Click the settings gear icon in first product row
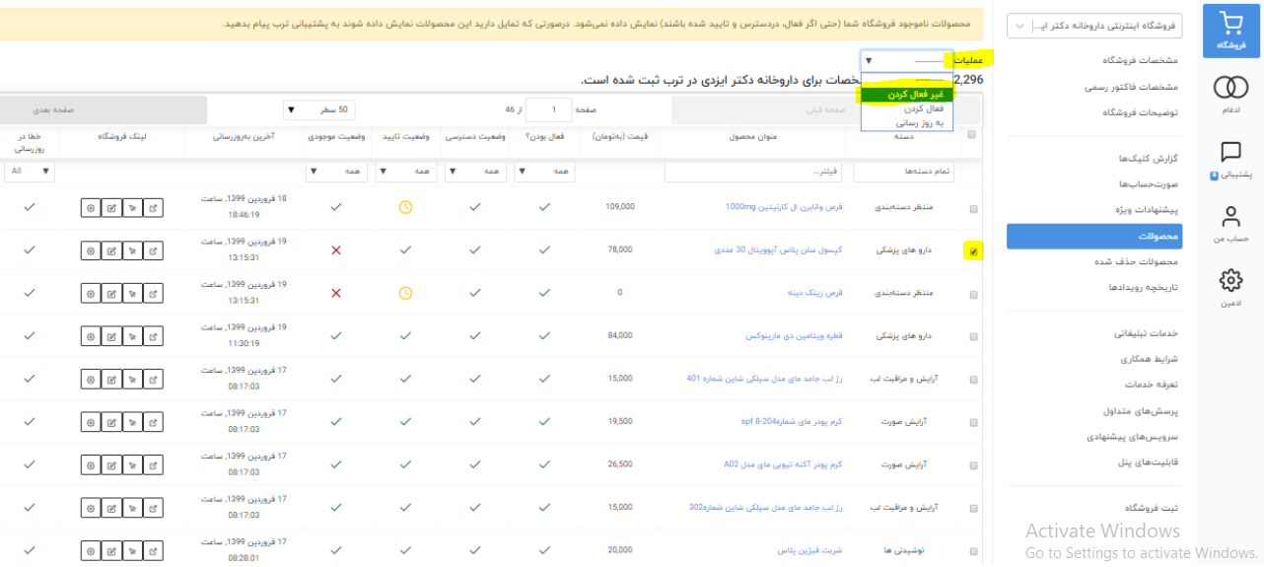 pos(91,208)
